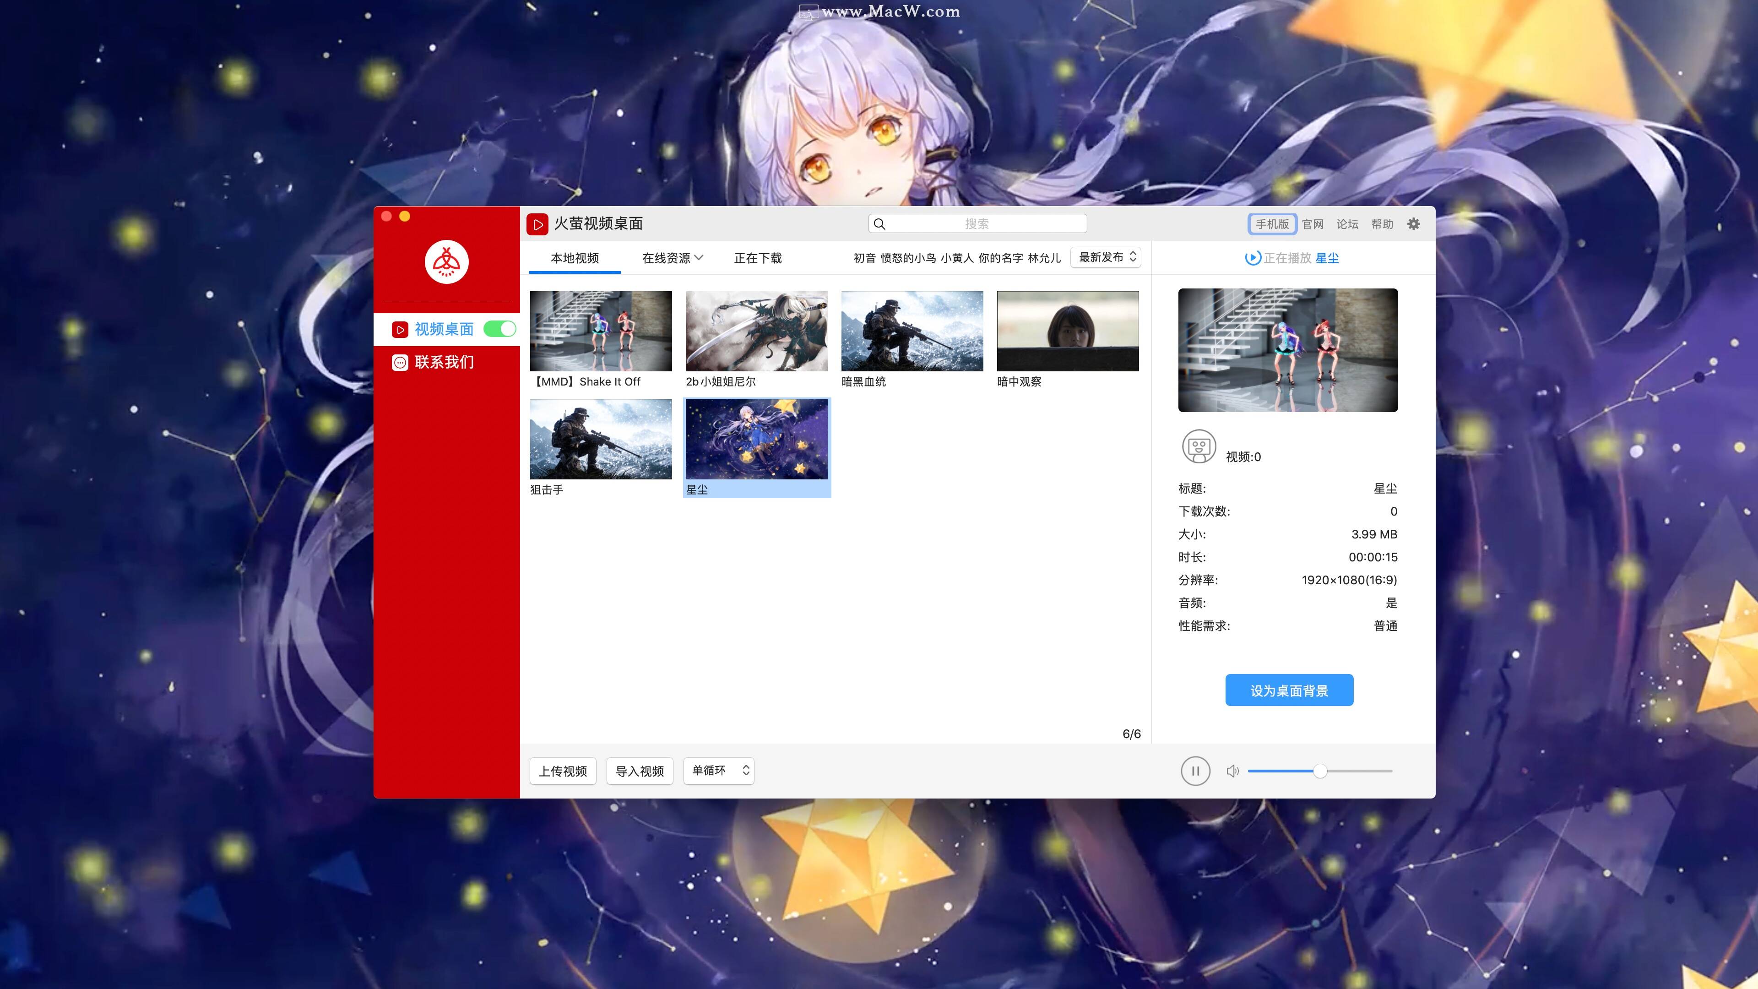Click the 视频桌面 sidebar play icon
The height and width of the screenshot is (989, 1758).
tap(400, 329)
